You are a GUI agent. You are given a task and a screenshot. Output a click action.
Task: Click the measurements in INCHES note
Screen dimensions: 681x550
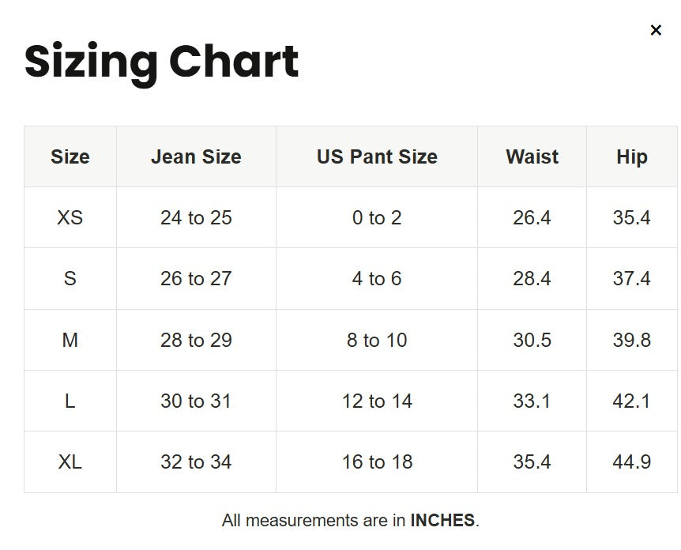coord(351,521)
